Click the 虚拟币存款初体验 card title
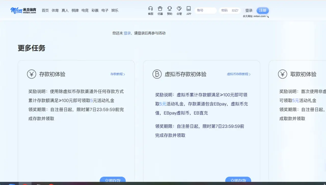Screen dimensions: 326x185 tap(185, 74)
